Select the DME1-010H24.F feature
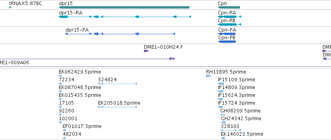 pos(146,51)
